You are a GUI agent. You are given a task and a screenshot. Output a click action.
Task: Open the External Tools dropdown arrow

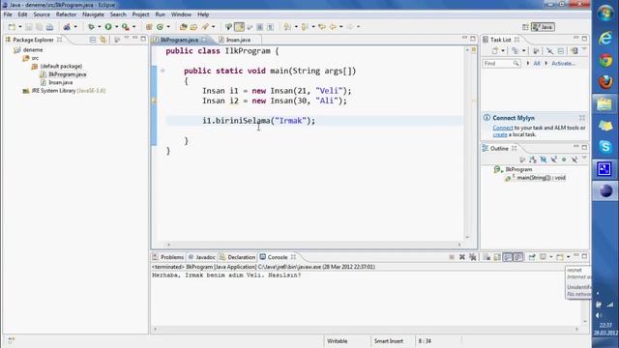(133, 27)
